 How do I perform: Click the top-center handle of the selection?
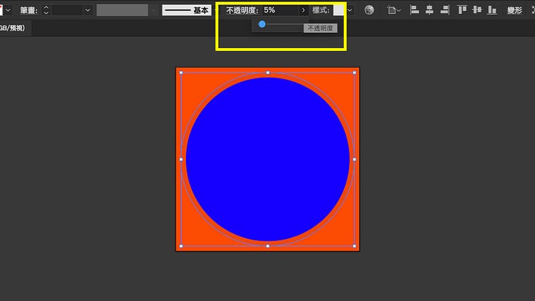coord(268,73)
